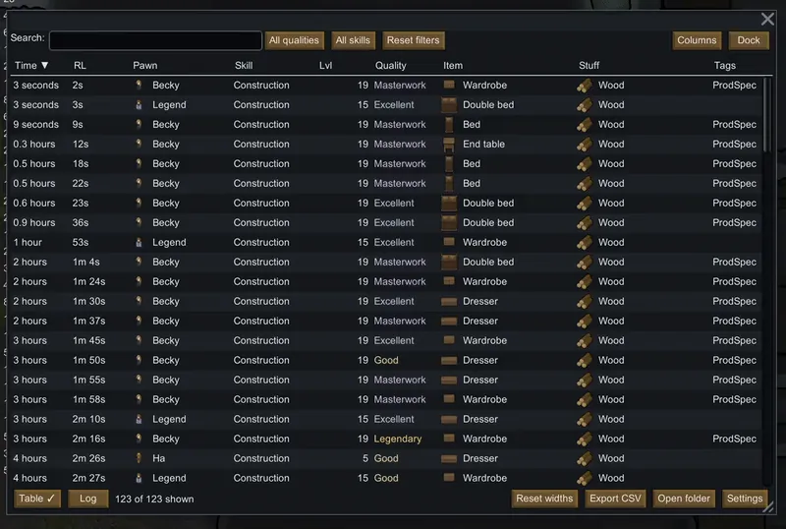
Task: Click Legend's pawn portrait icon in the second row
Action: tap(140, 105)
